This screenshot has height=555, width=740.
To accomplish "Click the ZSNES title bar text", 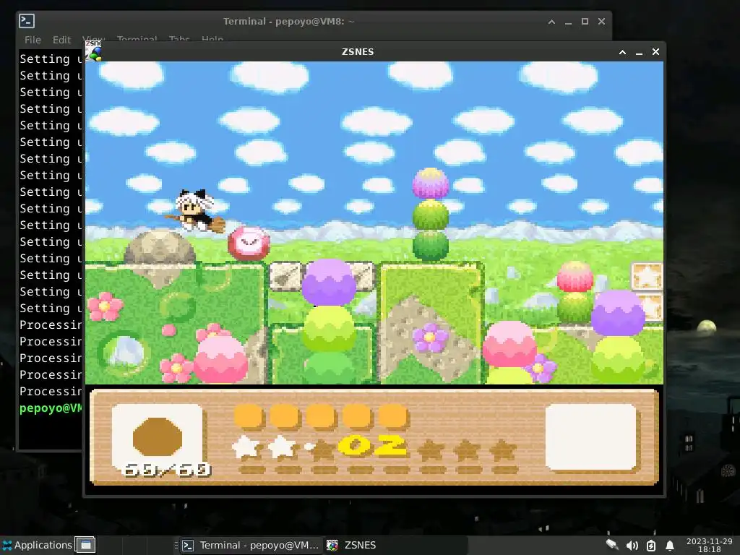I will pyautogui.click(x=358, y=52).
